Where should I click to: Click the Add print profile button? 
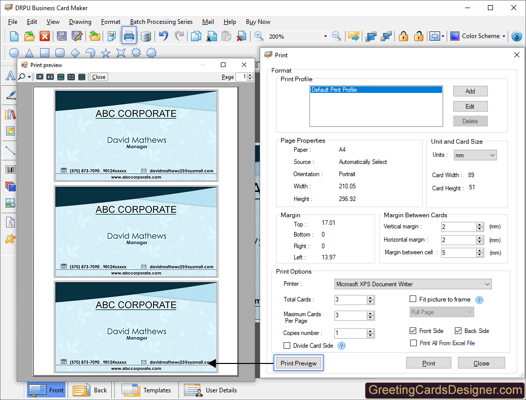pos(470,91)
